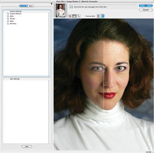Click the Factory Settings list scrollbar
The height and width of the screenshot is (153, 154).
tap(50, 44)
